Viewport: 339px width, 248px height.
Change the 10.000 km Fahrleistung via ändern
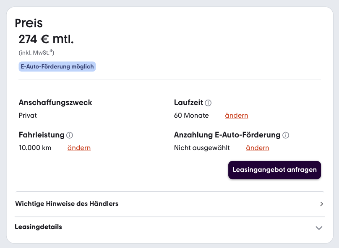tap(79, 148)
